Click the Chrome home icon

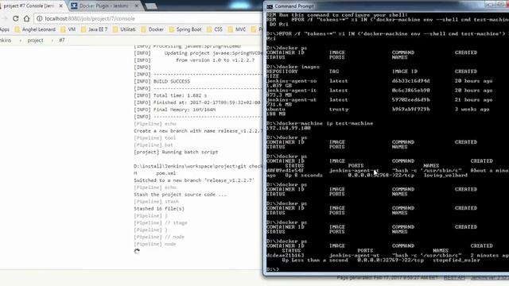[x=26, y=18]
